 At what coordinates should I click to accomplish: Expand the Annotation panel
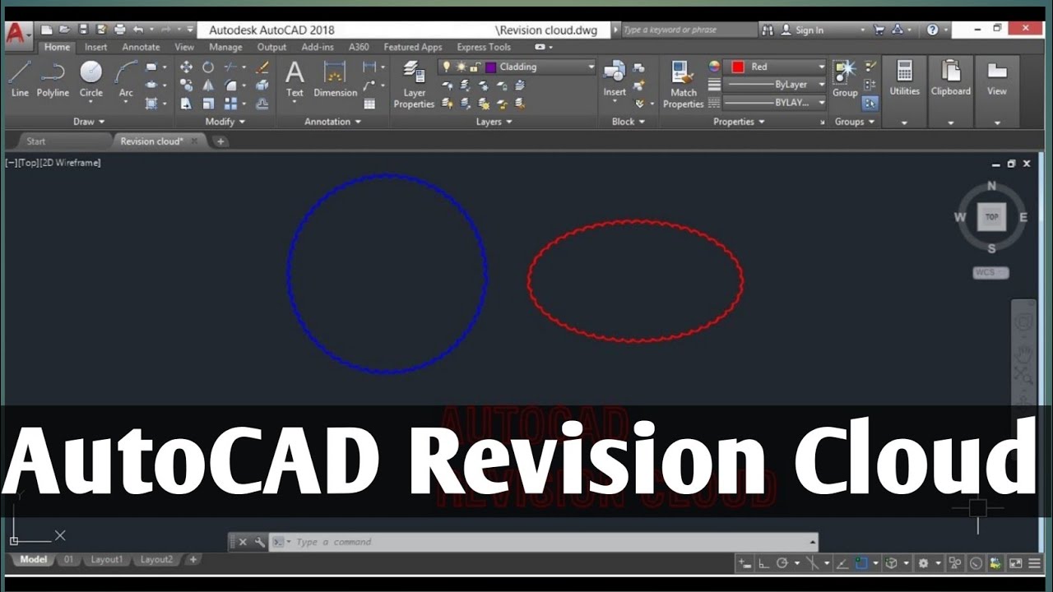pyautogui.click(x=333, y=122)
